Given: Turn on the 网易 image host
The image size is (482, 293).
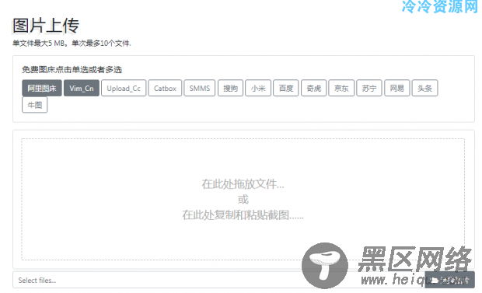Looking at the screenshot, I should [x=397, y=89].
